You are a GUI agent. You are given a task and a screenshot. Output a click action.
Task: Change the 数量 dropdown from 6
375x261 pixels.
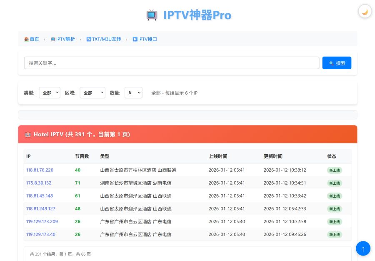coord(133,93)
